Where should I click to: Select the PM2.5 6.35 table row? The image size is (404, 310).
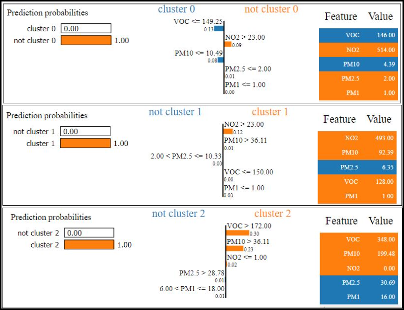pyautogui.click(x=357, y=167)
